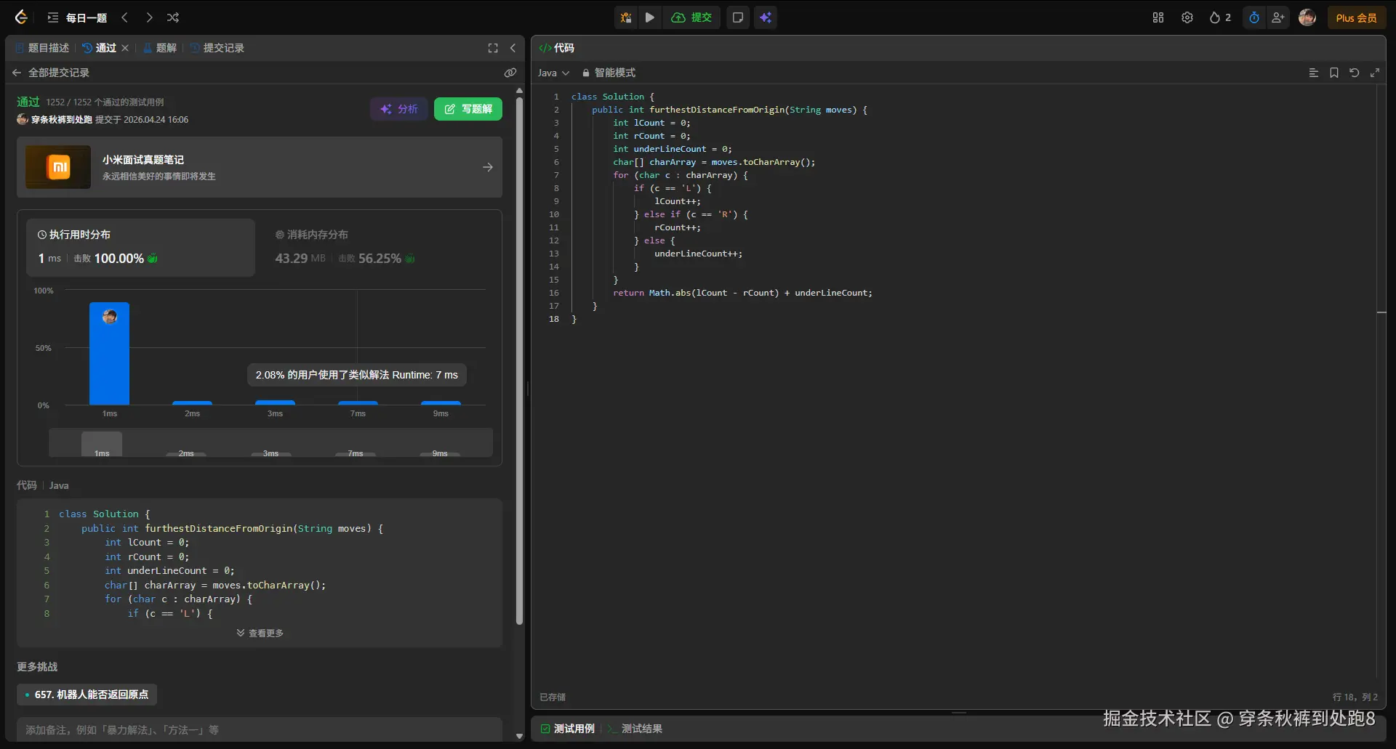
Task: Collapse the left panel chevron
Action: coord(513,48)
